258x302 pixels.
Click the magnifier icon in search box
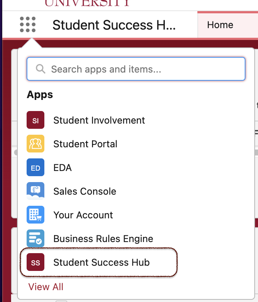(40, 69)
